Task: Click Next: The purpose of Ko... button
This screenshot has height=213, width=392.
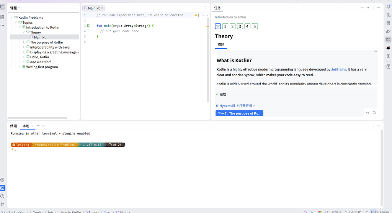Action: pyautogui.click(x=239, y=113)
